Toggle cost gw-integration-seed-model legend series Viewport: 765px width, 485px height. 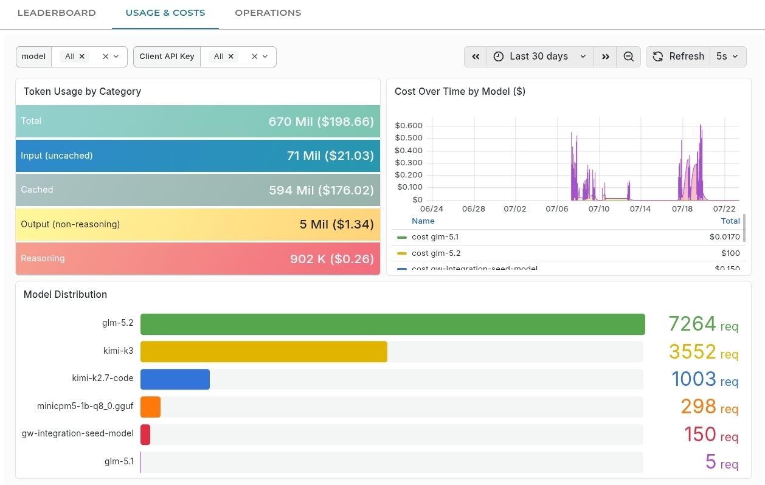[474, 268]
